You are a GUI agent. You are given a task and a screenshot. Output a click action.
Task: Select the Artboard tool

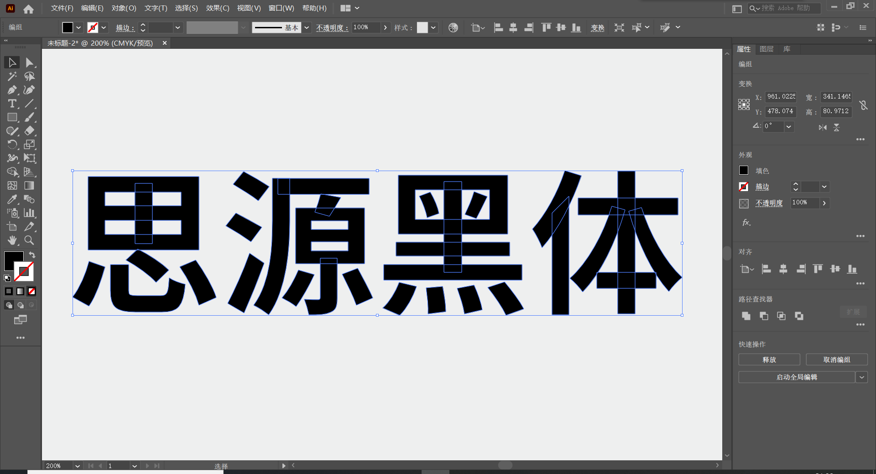click(x=12, y=227)
